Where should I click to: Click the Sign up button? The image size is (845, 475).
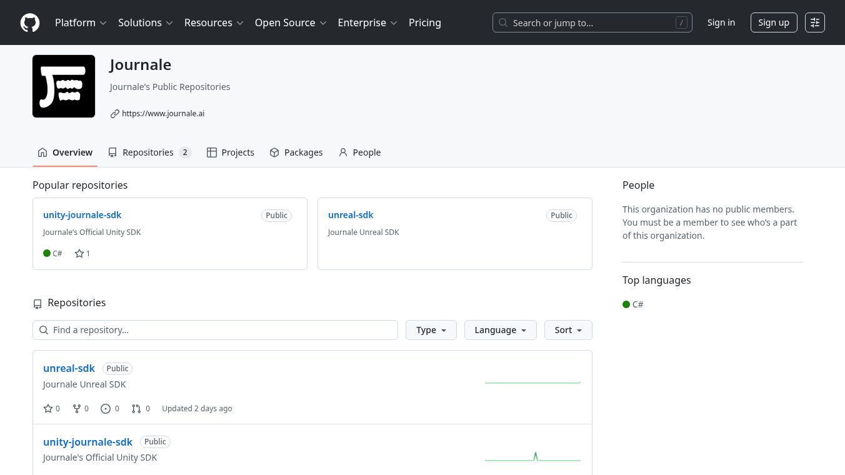point(773,22)
